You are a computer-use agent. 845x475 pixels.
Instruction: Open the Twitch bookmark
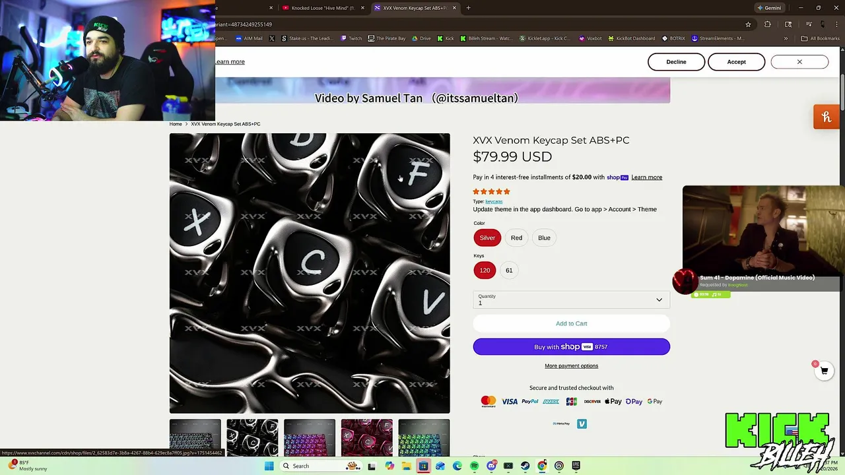[x=351, y=38]
